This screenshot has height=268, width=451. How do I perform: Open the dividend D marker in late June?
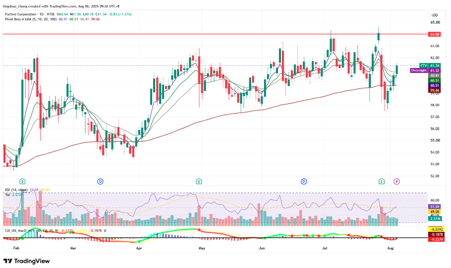304,181
